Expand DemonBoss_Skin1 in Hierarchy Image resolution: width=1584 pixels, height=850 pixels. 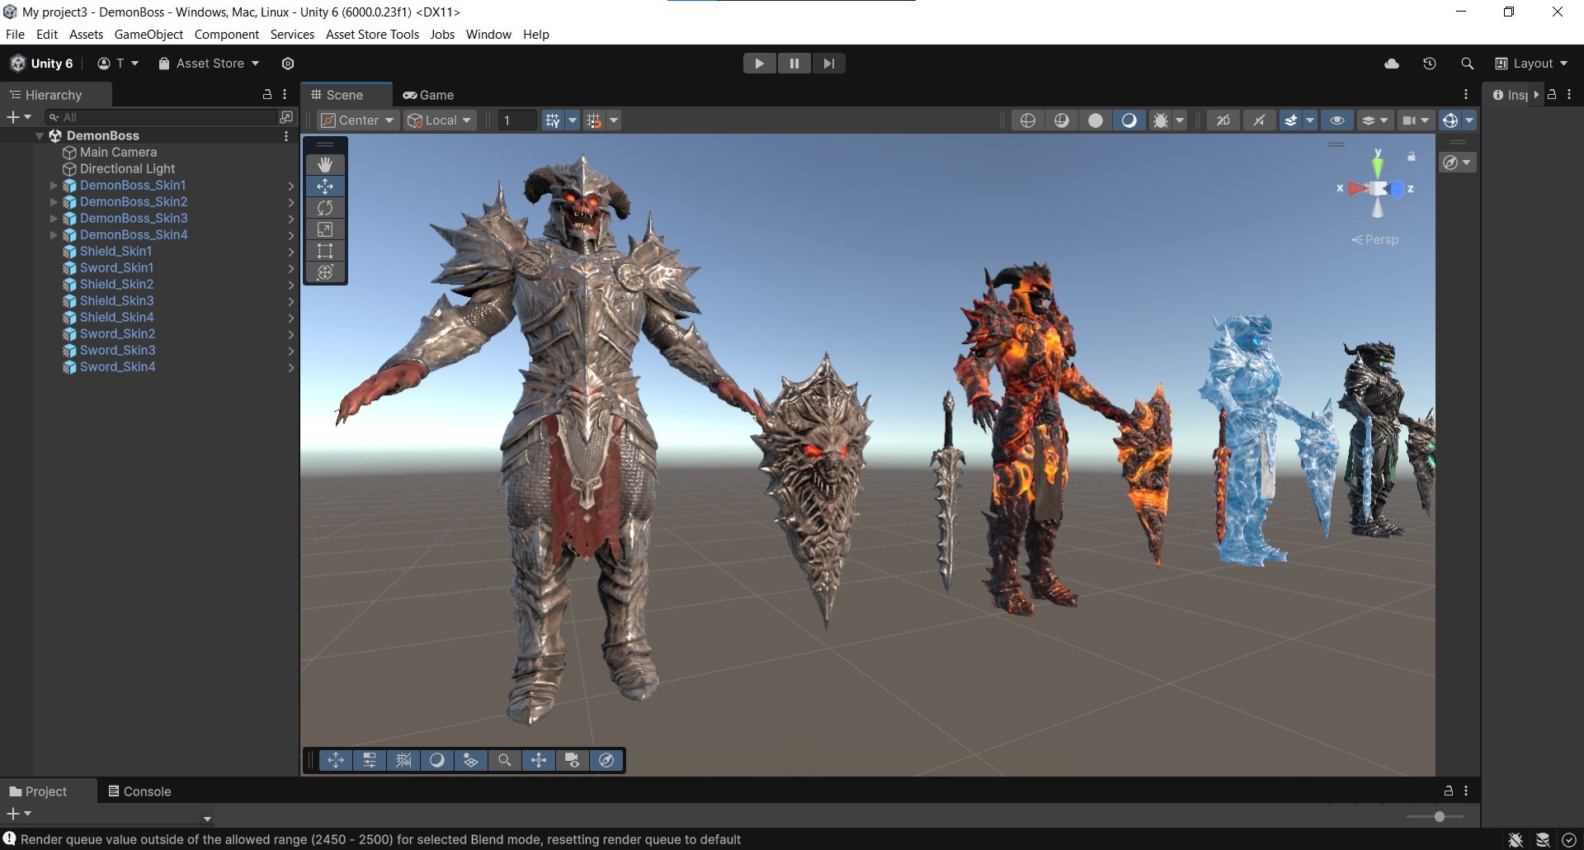(x=54, y=186)
